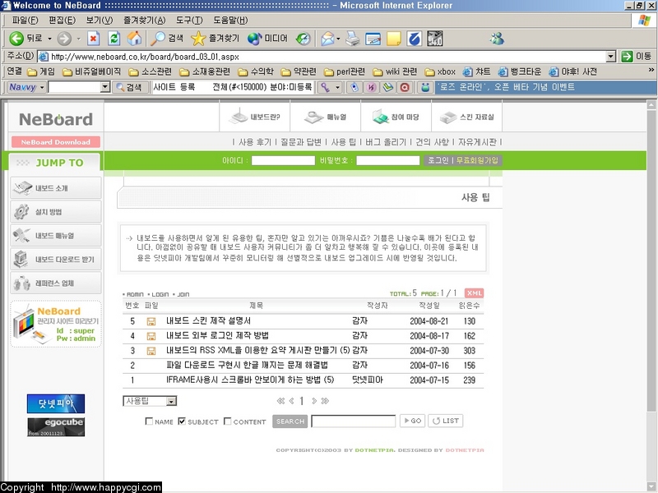Open the Mail icon dropdown arrow
The image size is (658, 493).
(338, 39)
